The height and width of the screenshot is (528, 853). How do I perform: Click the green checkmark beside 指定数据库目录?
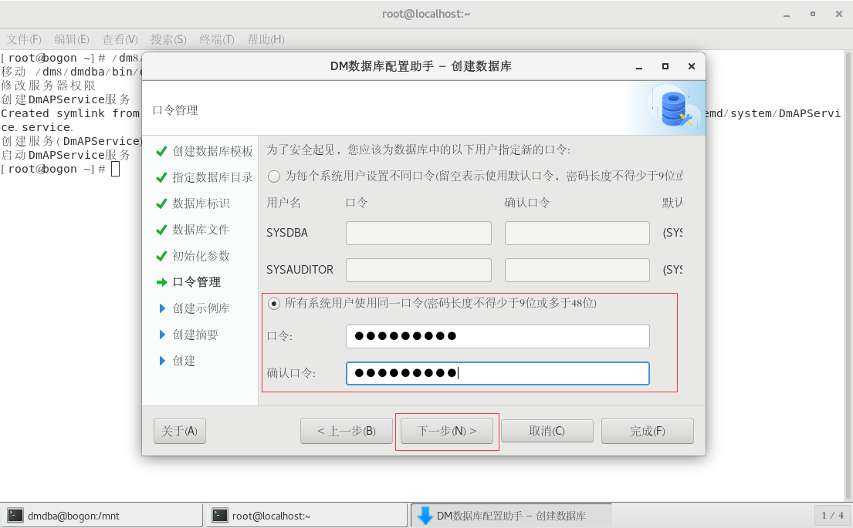coord(161,177)
